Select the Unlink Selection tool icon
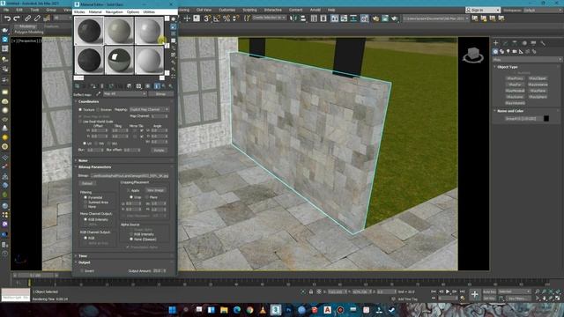Image resolution: width=564 pixels, height=317 pixels. 37,18
